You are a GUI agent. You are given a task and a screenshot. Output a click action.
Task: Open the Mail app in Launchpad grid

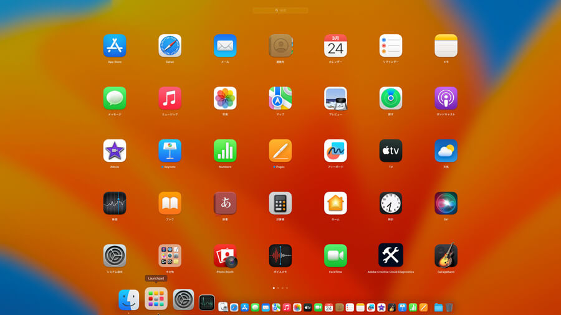tap(225, 45)
